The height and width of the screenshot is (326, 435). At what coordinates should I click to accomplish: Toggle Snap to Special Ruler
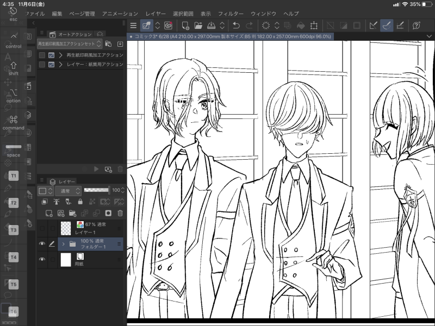pos(387,26)
